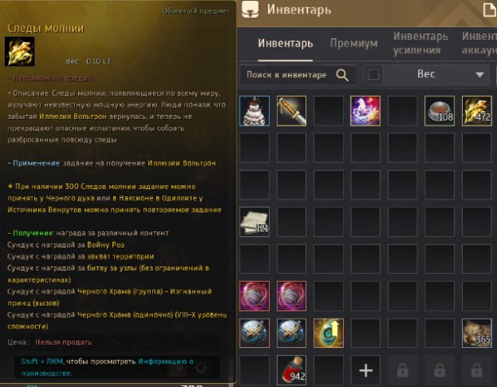Open the Вес sort dropdown

tap(436, 75)
